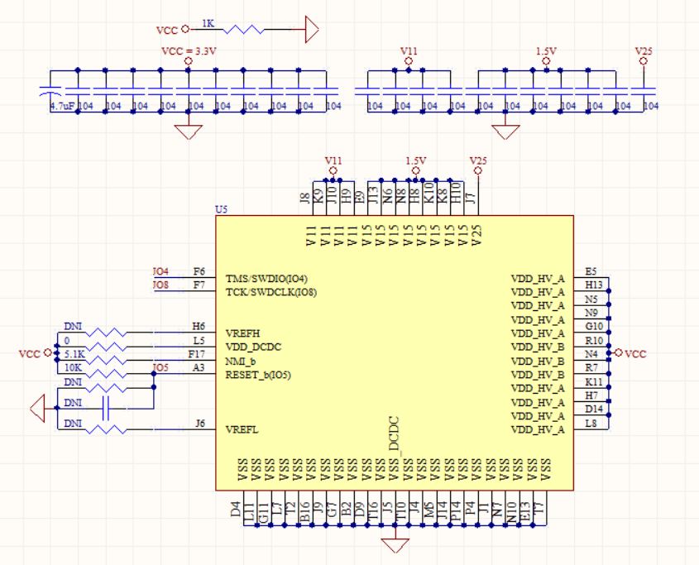This screenshot has width=699, height=565.
Task: Select the IO8 net label
Action: (160, 285)
